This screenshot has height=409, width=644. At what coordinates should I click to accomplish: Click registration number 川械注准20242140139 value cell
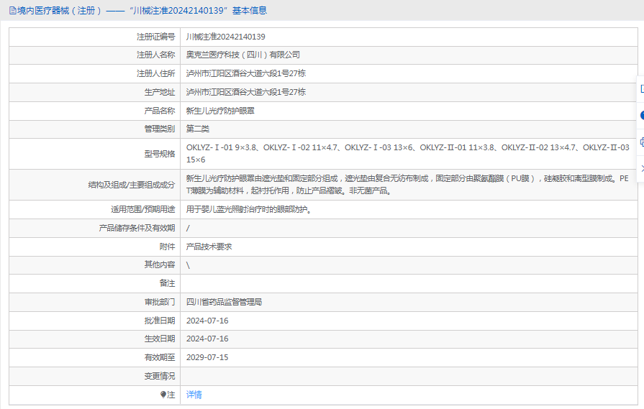click(225, 36)
